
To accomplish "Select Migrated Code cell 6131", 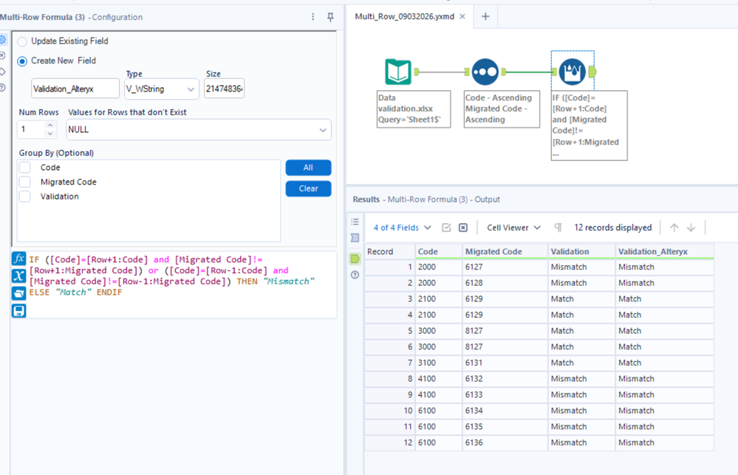I will click(505, 363).
